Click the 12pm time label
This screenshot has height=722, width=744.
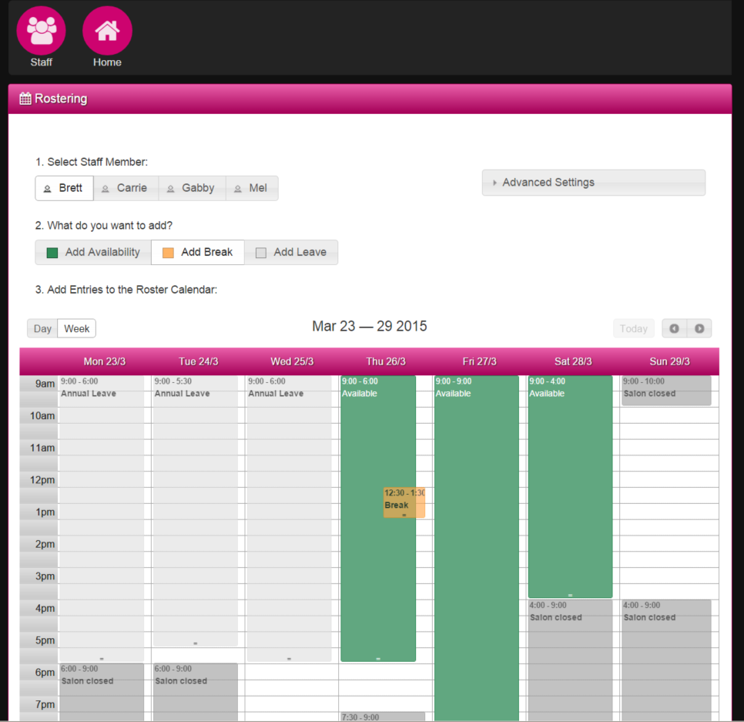[x=42, y=480]
